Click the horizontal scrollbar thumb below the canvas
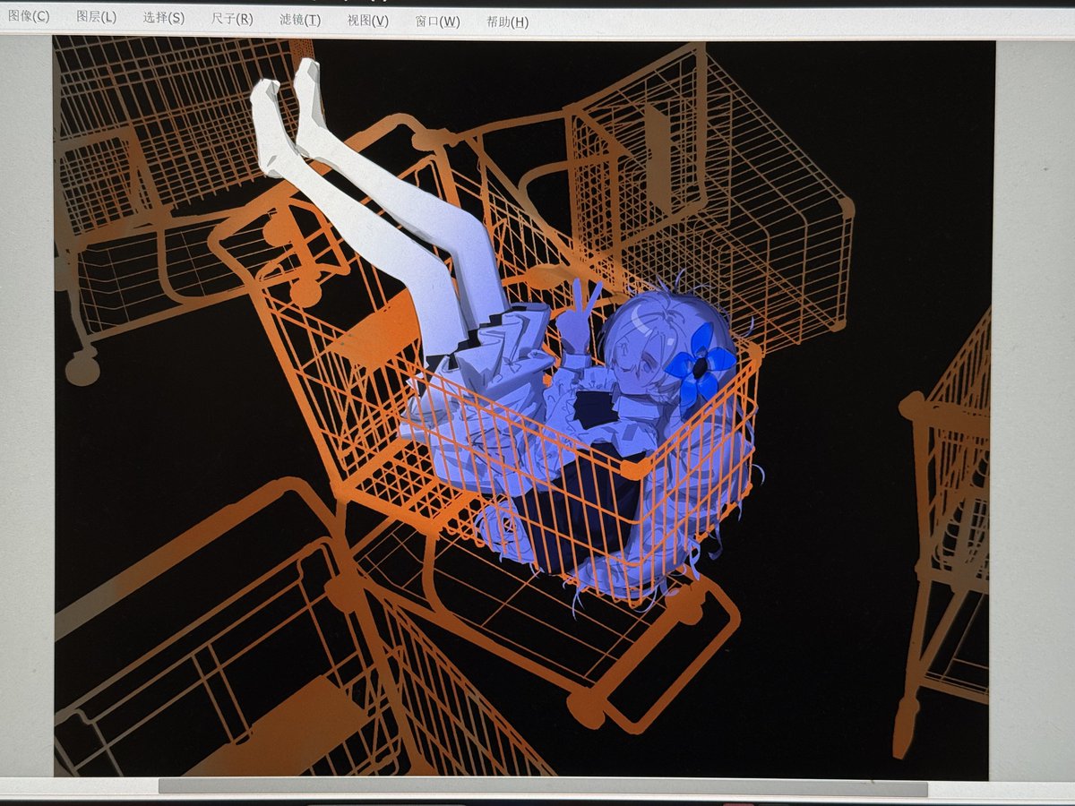This screenshot has width=1075, height=806. tap(543, 788)
